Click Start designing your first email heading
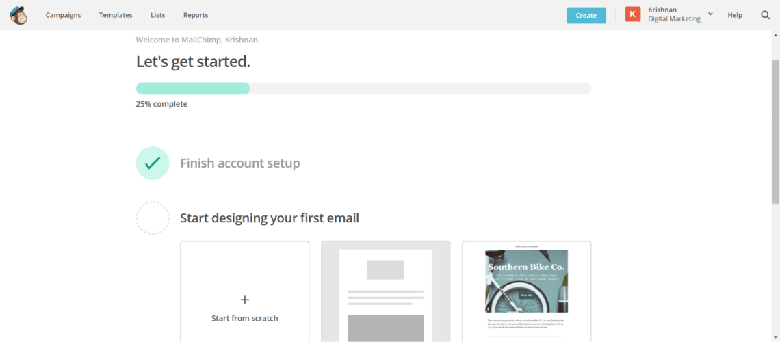Image resolution: width=780 pixels, height=342 pixels. tap(269, 218)
